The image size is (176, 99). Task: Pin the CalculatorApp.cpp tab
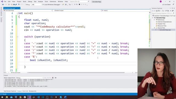tap(17, 8)
